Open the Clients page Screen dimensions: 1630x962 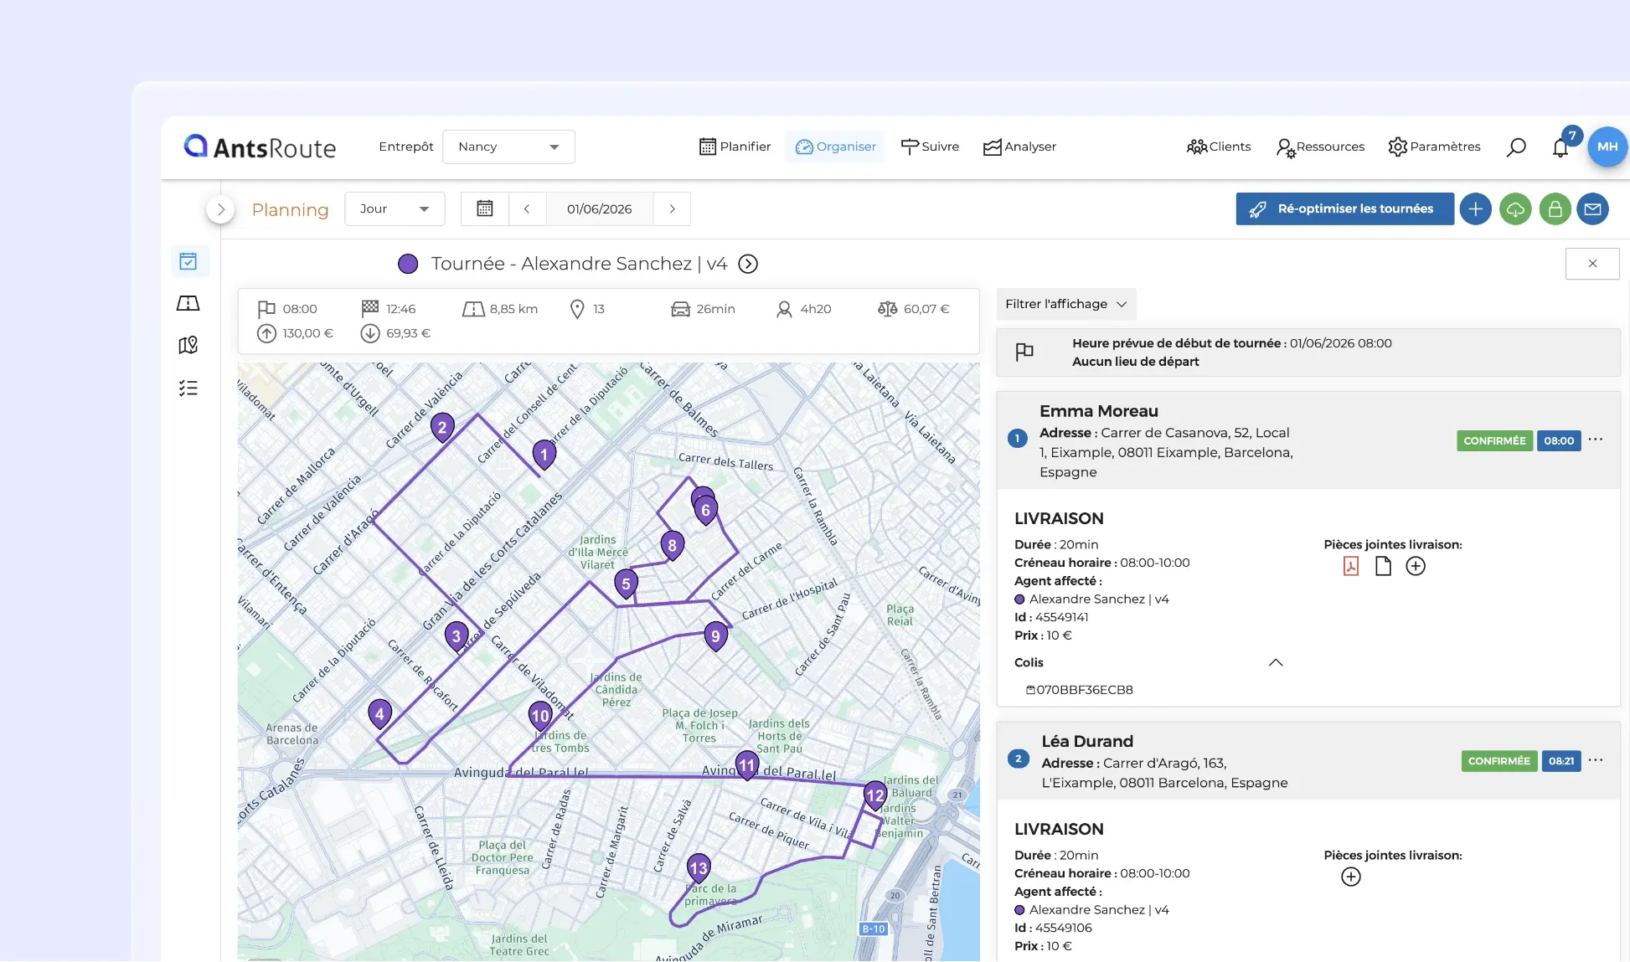coord(1219,147)
